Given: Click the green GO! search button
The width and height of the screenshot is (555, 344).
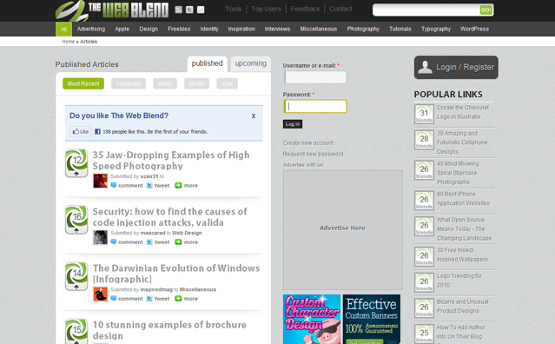Looking at the screenshot, I should click(486, 10).
